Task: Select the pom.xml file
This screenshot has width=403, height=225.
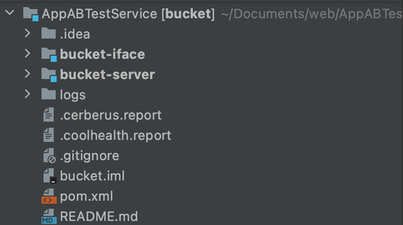Action: [87, 197]
